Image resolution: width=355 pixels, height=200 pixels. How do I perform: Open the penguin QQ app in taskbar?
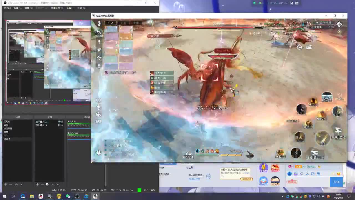click(41, 196)
